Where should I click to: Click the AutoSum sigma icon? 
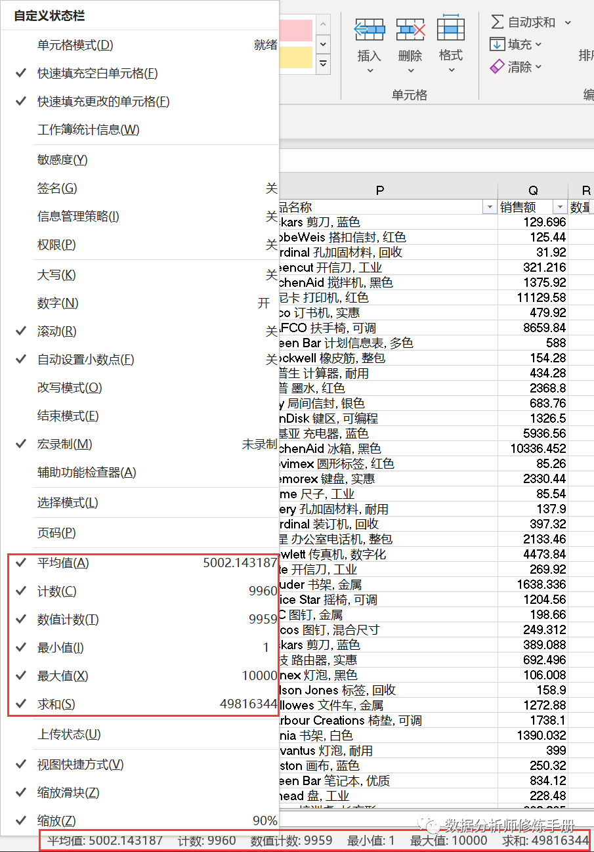click(x=498, y=22)
